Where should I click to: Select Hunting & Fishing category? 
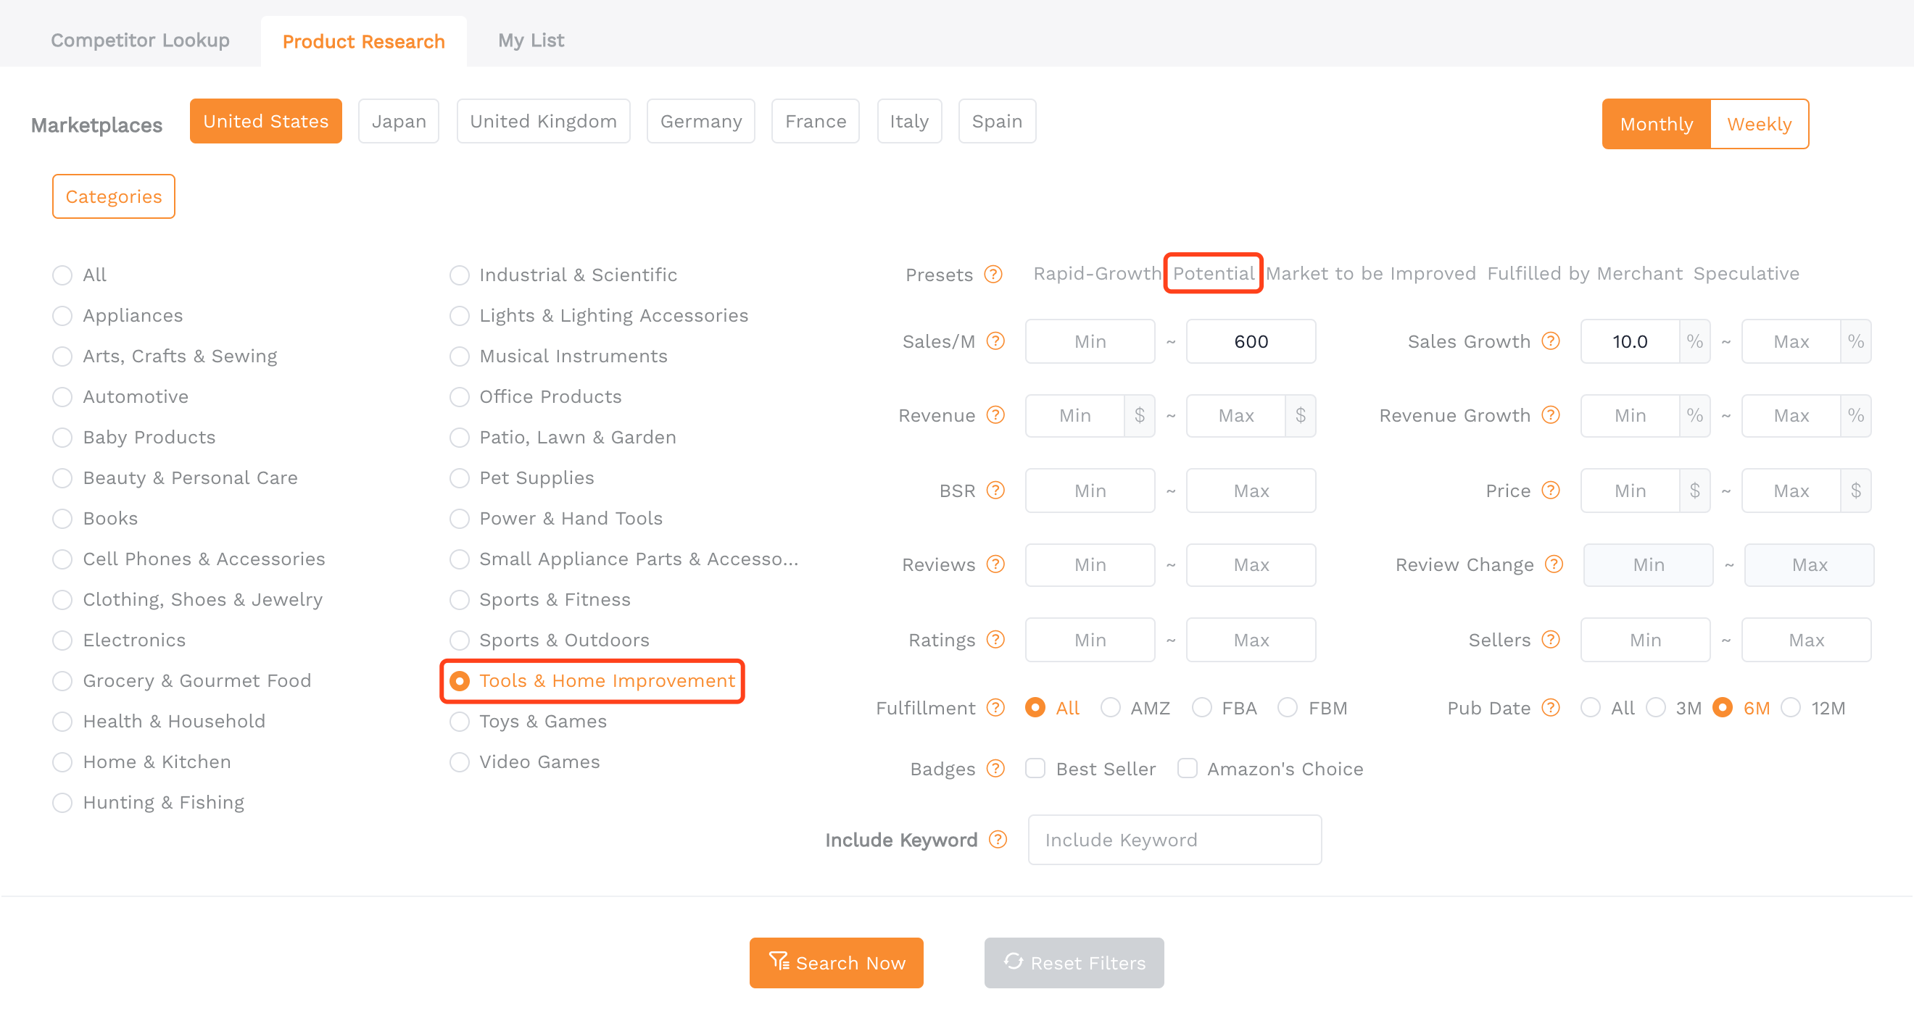pyautogui.click(x=62, y=804)
